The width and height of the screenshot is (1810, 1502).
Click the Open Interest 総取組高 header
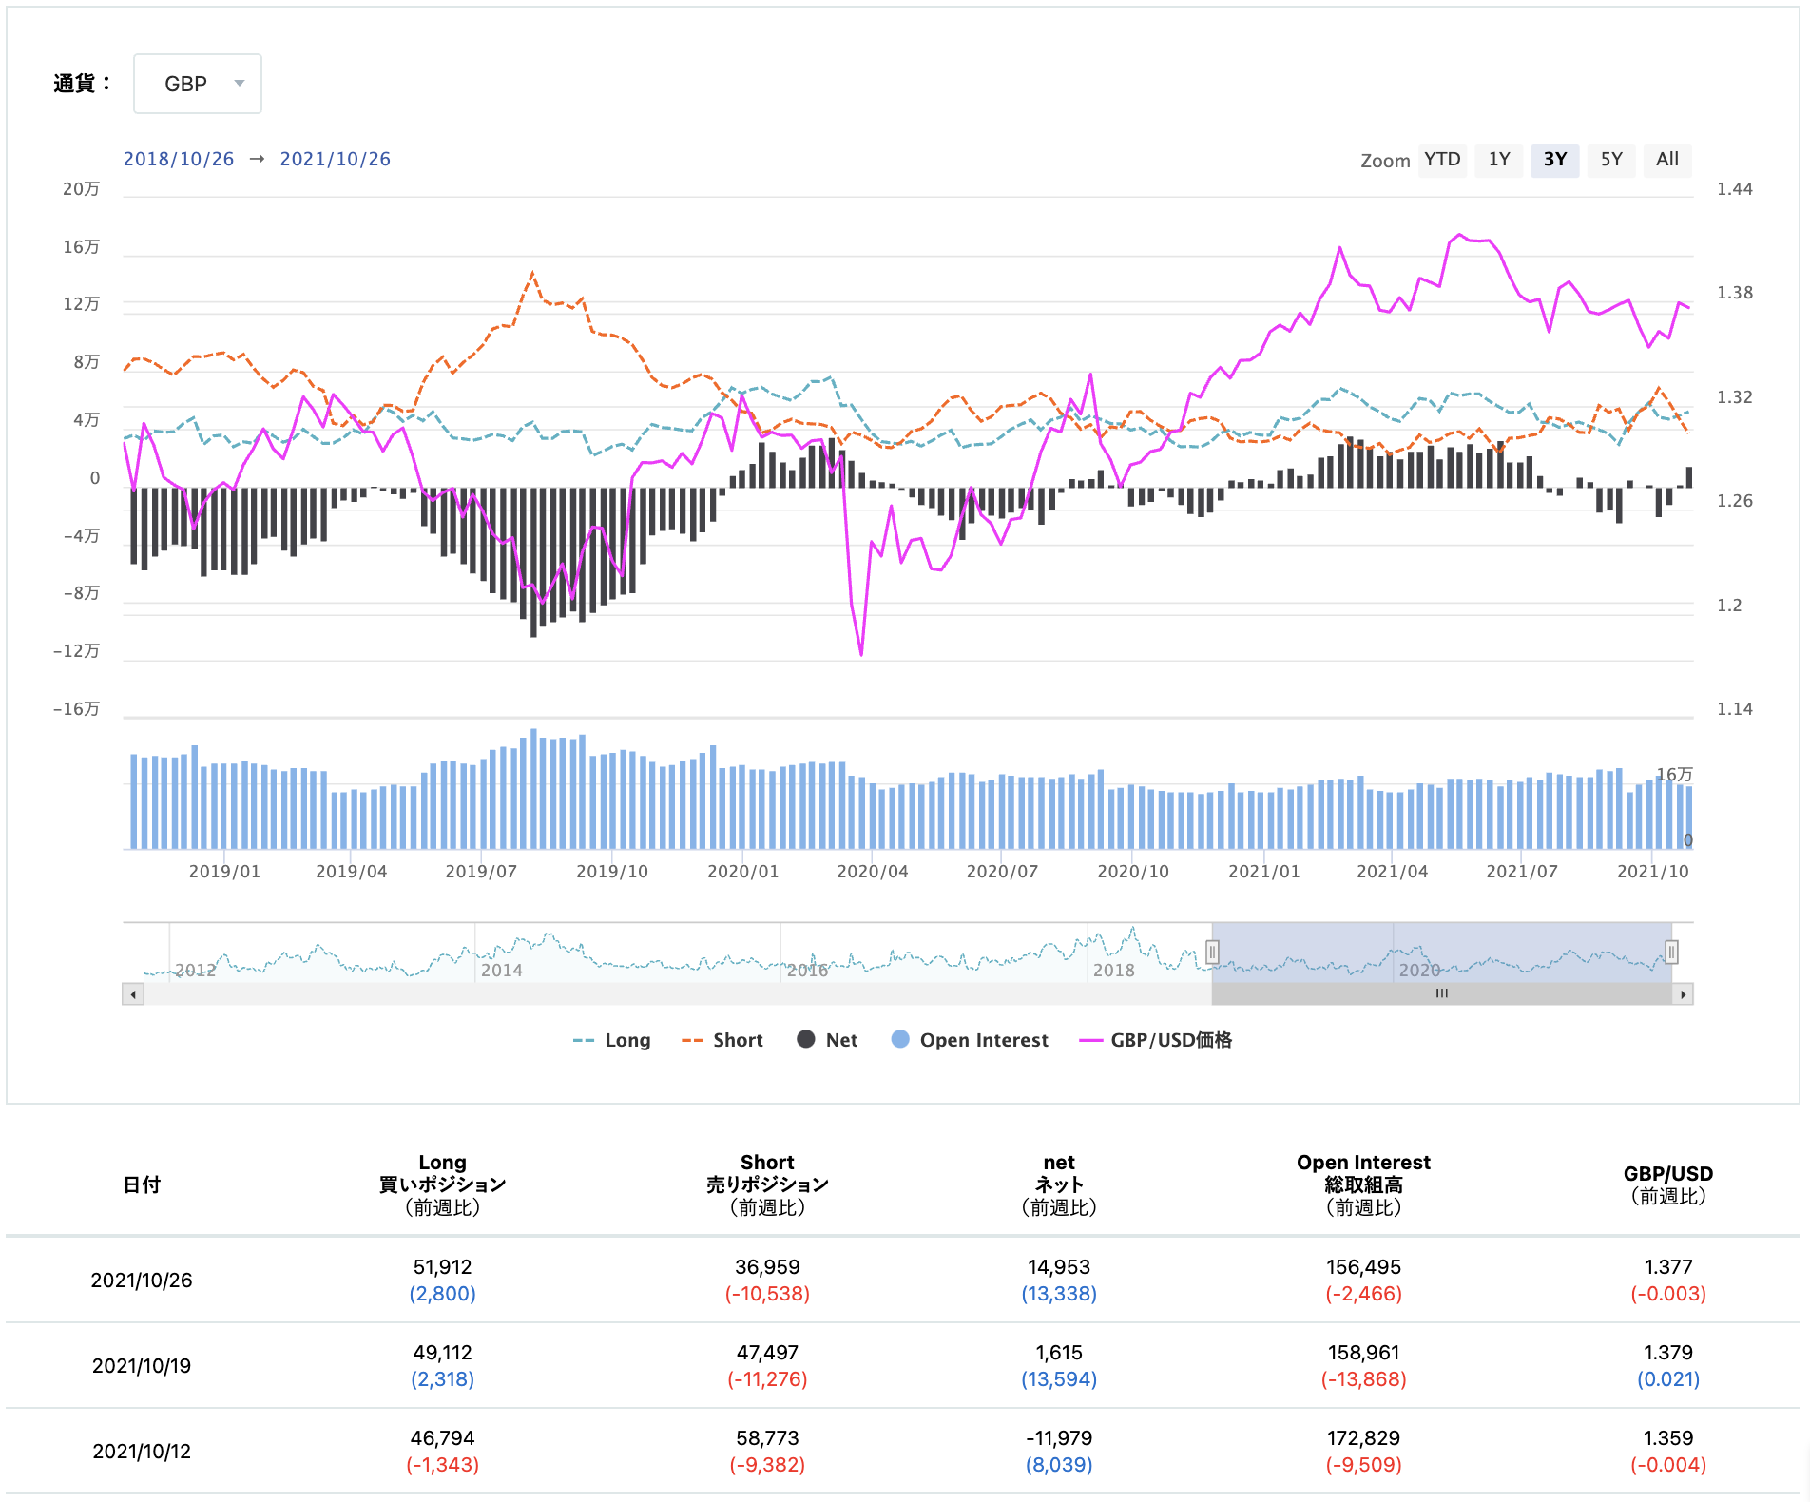pos(1364,1185)
